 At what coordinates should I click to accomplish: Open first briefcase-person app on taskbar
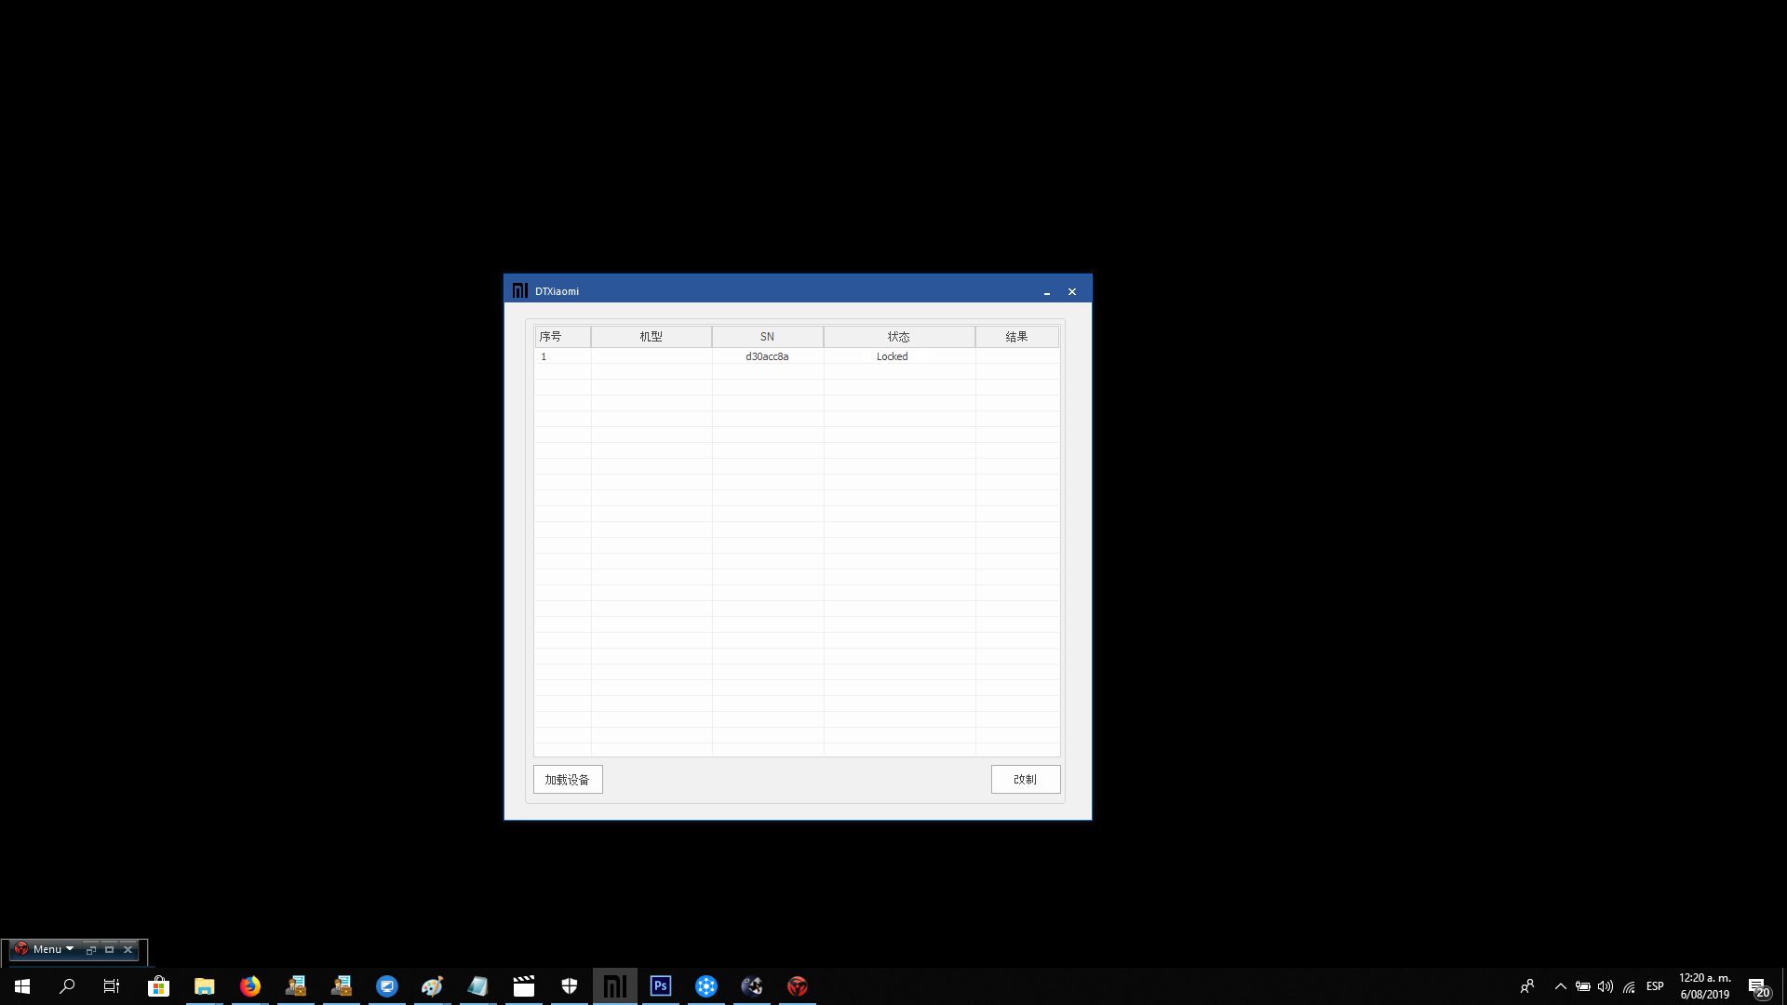pyautogui.click(x=296, y=986)
